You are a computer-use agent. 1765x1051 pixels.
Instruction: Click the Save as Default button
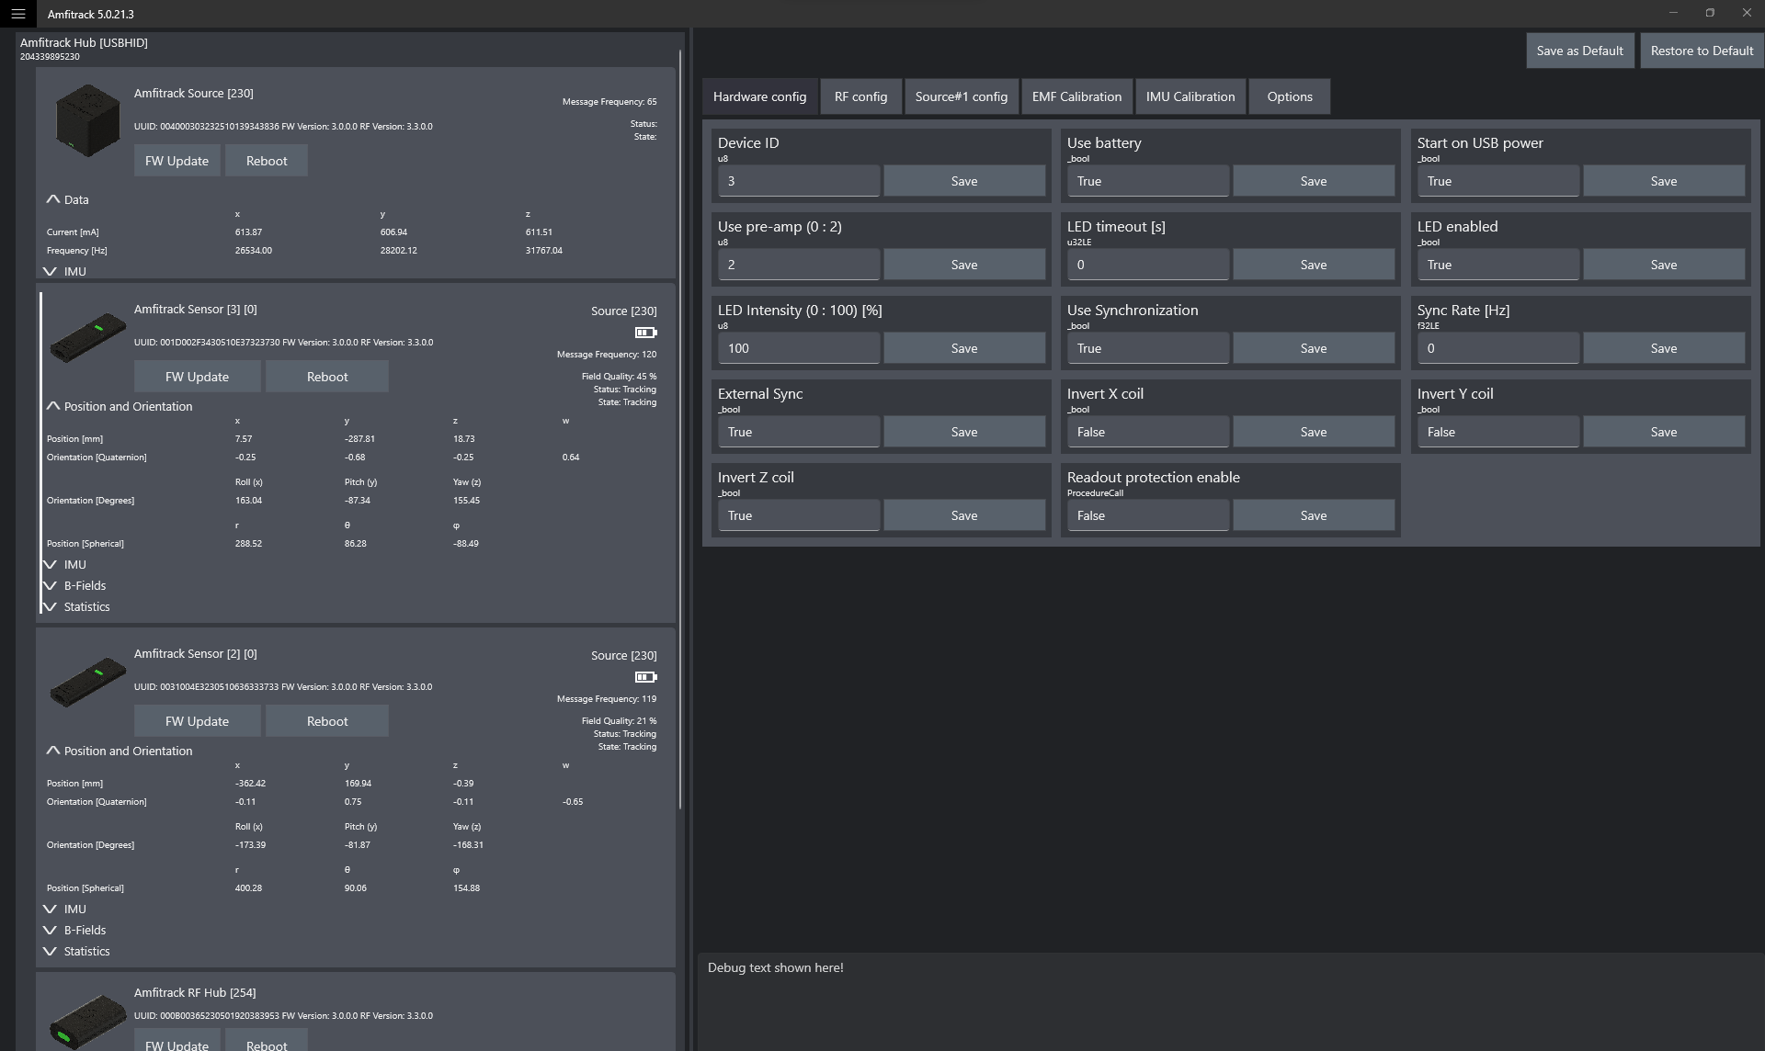click(x=1579, y=51)
